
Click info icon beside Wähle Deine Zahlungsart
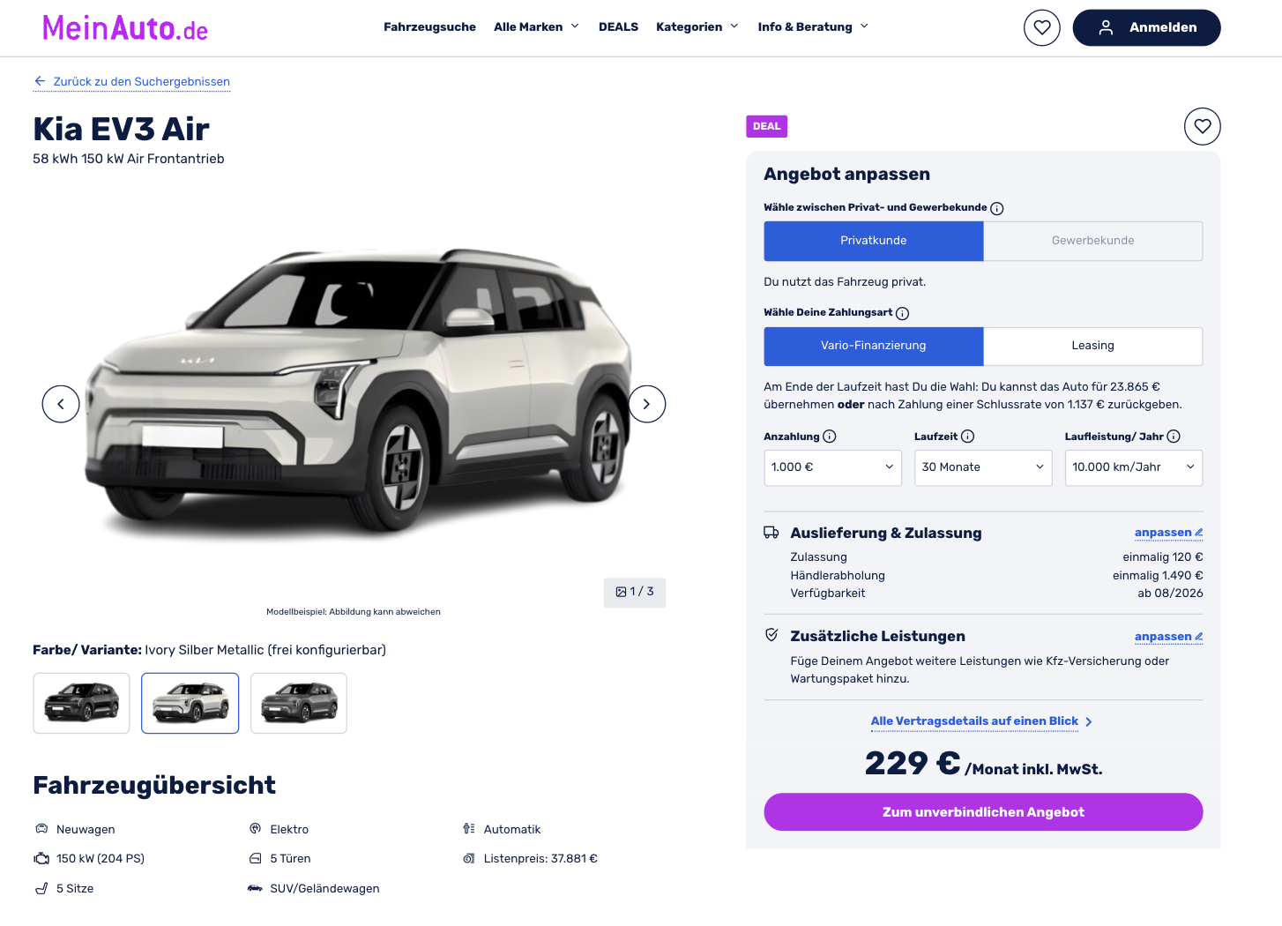tap(902, 313)
